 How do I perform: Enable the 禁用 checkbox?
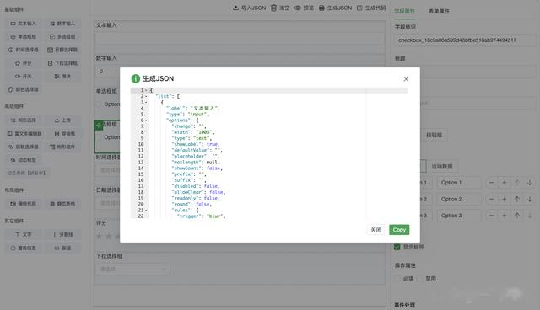tap(420, 278)
